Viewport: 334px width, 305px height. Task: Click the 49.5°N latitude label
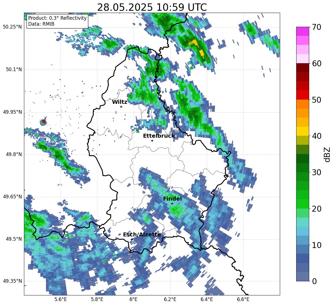[14, 239]
